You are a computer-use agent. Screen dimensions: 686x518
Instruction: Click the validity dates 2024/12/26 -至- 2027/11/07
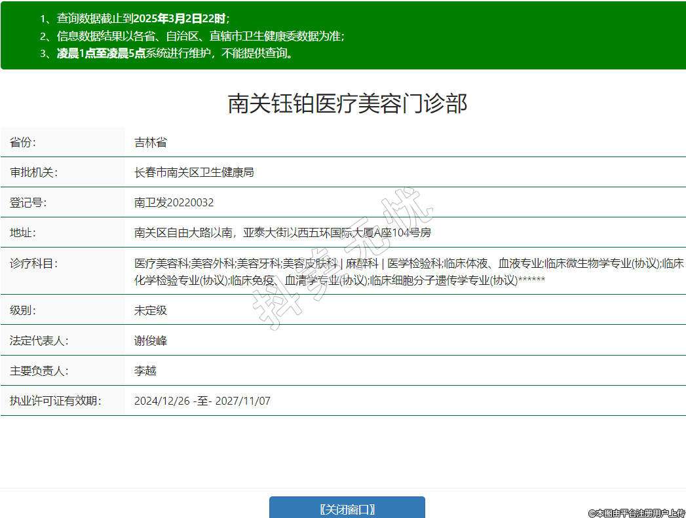(202, 401)
